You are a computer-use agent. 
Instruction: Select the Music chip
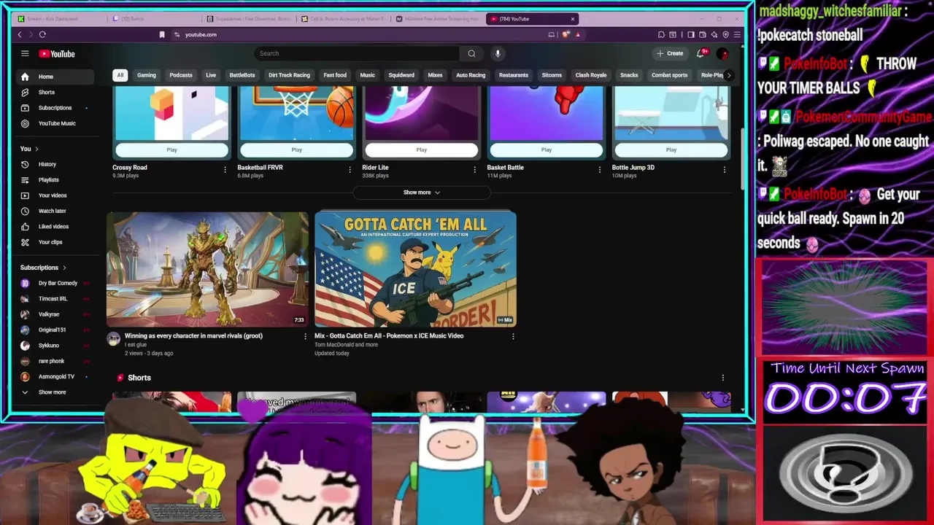[368, 75]
